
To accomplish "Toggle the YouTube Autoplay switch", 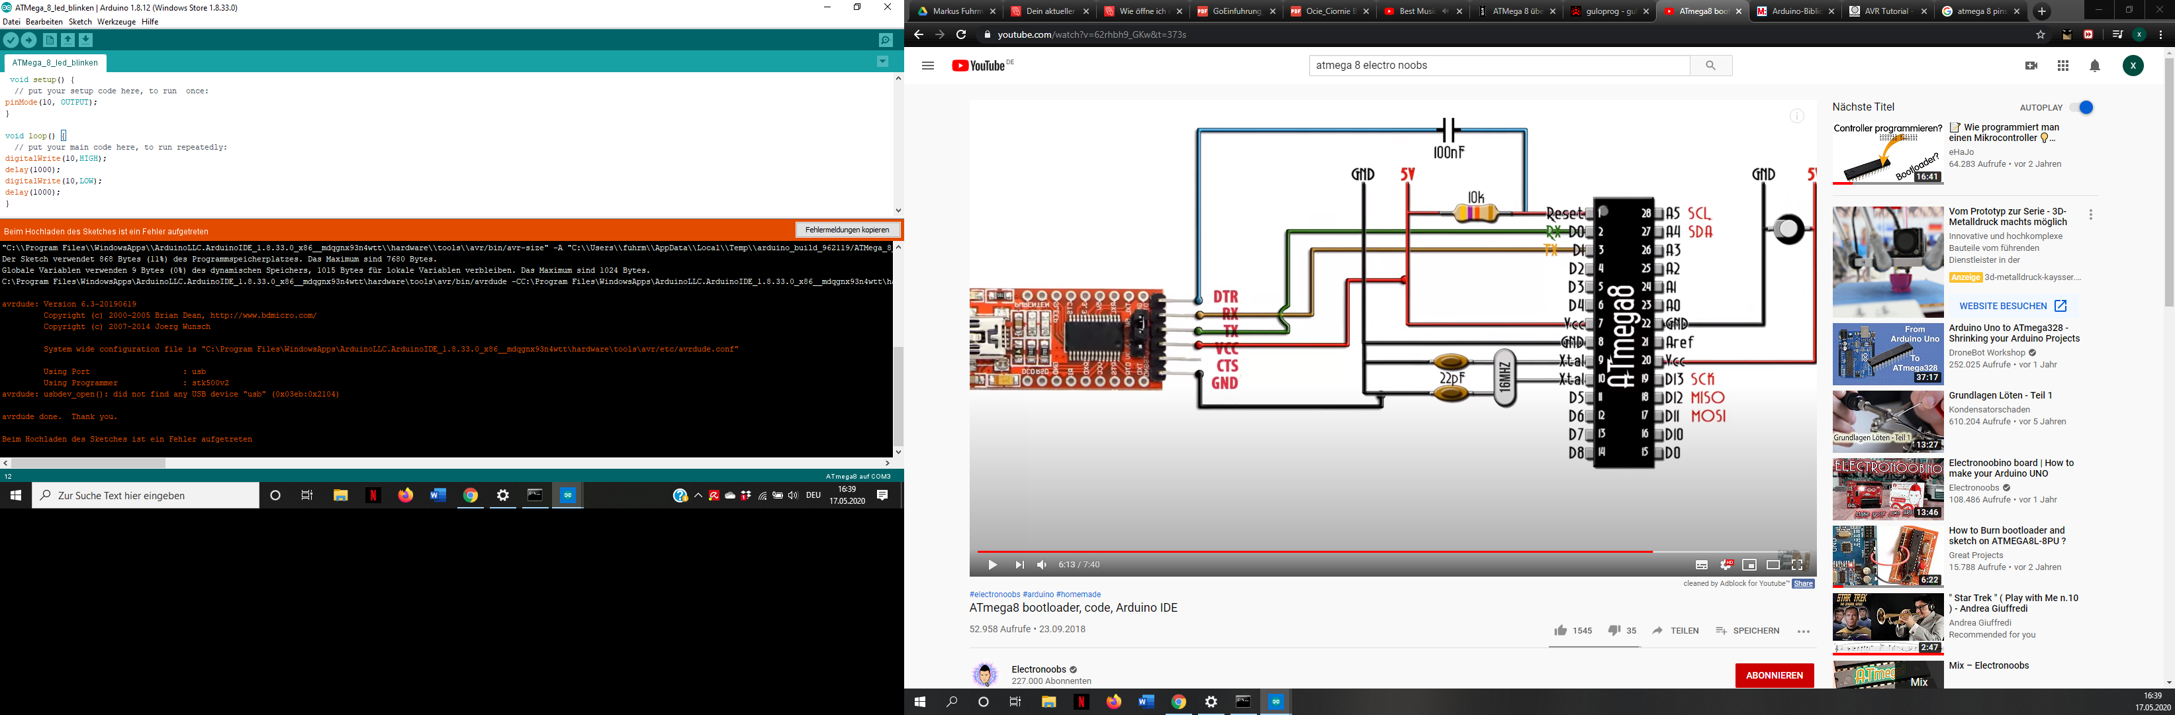I will (x=2081, y=107).
